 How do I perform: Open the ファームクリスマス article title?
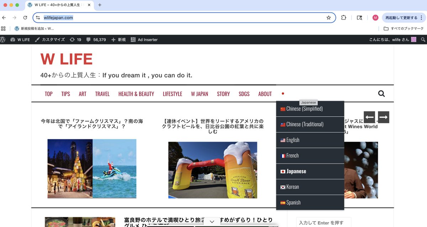[92, 124]
